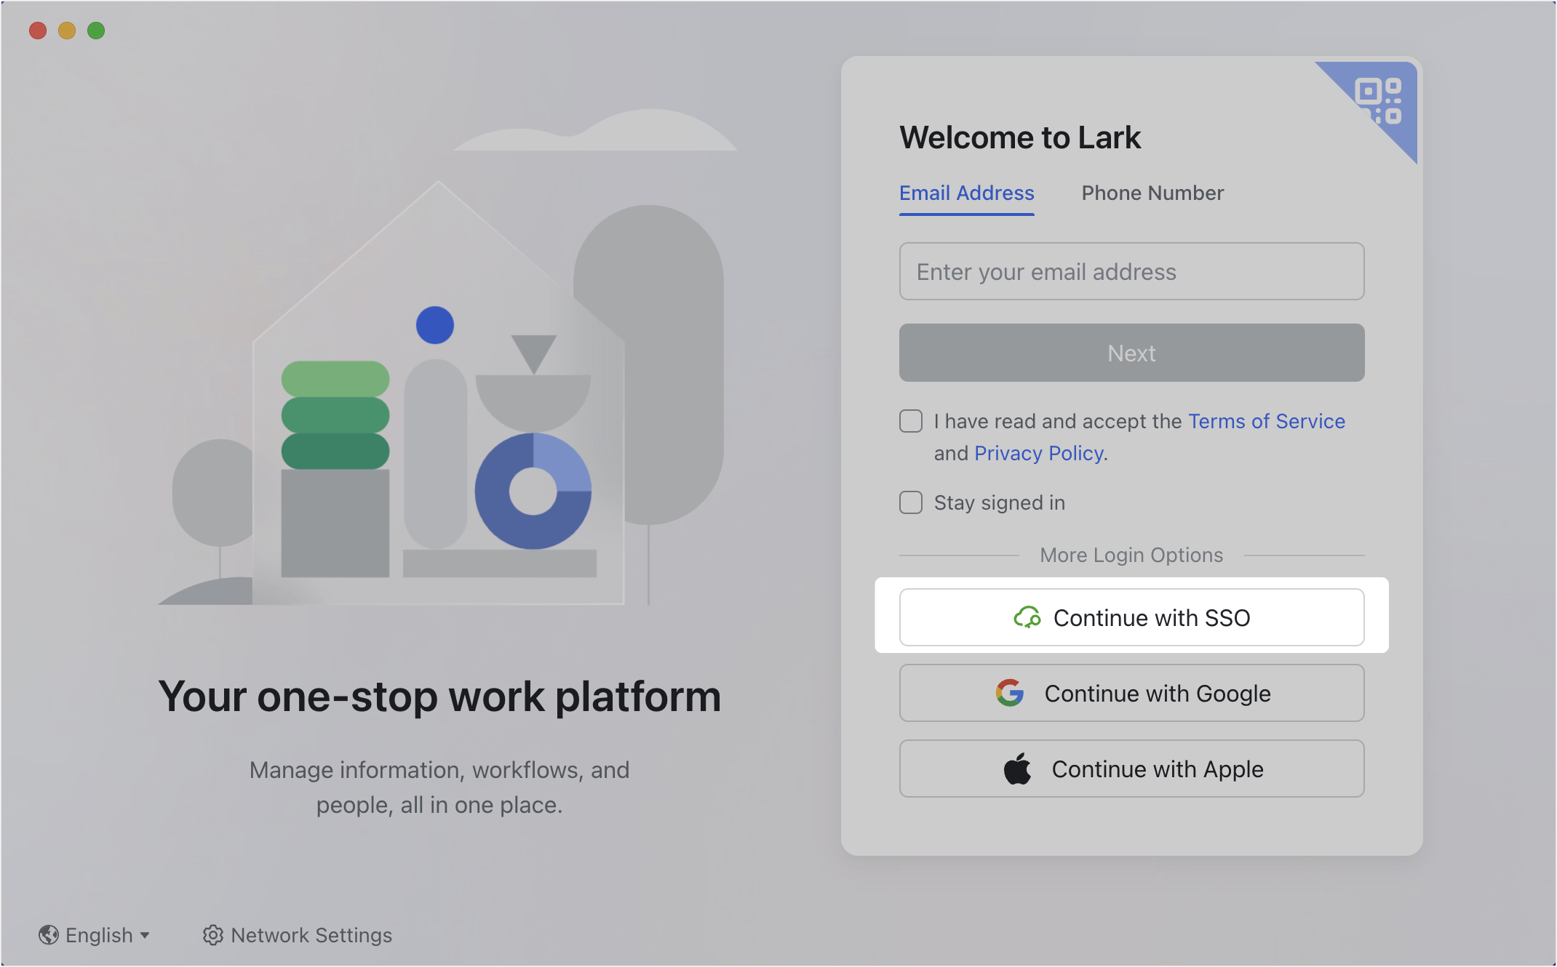Click the Apple logo icon
This screenshot has height=967, width=1557.
(1017, 769)
